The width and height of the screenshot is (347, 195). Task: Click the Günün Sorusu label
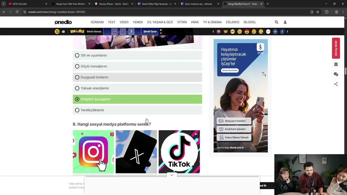(x=94, y=31)
